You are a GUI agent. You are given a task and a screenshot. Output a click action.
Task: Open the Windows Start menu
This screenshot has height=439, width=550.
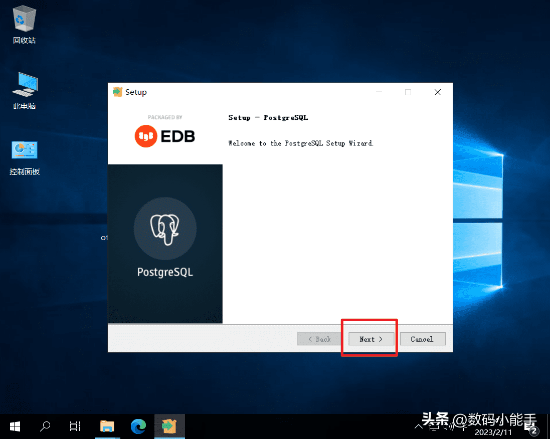[15, 426]
